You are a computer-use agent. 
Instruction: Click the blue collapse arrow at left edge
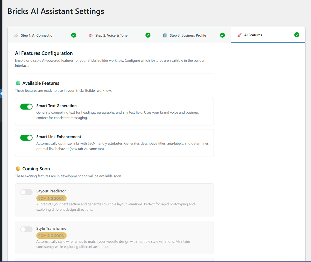[x=1, y=93]
